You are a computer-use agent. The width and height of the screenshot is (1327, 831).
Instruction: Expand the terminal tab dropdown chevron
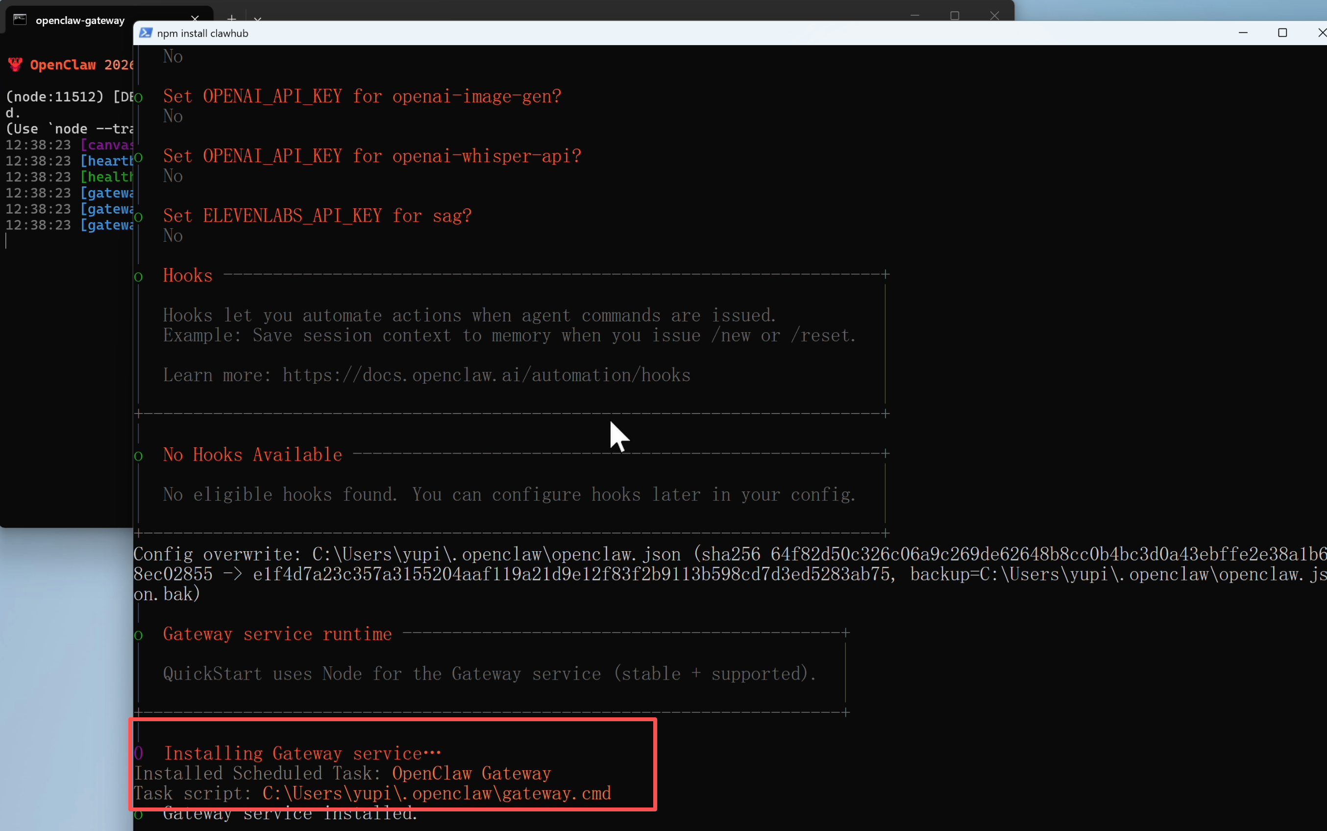pos(257,19)
